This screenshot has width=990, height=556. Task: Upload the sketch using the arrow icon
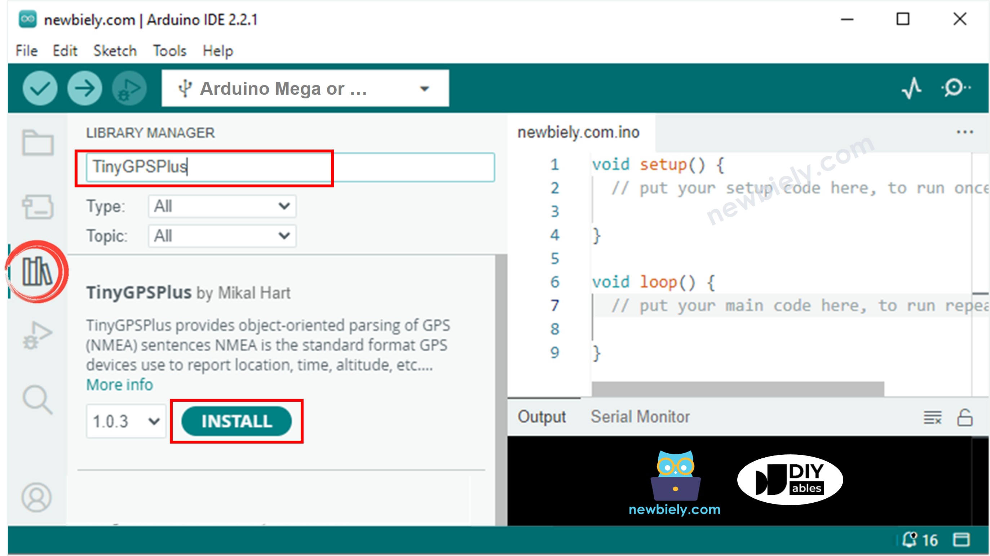[84, 88]
